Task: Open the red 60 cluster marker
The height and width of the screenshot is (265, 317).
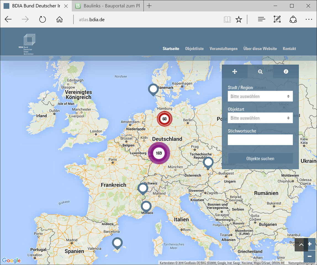Action: [165, 119]
